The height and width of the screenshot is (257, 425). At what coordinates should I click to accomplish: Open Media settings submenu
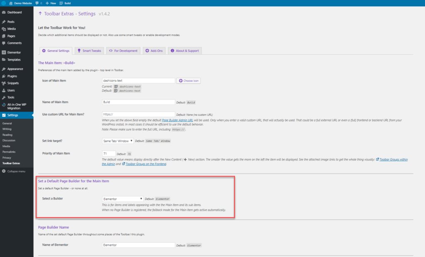[6, 146]
